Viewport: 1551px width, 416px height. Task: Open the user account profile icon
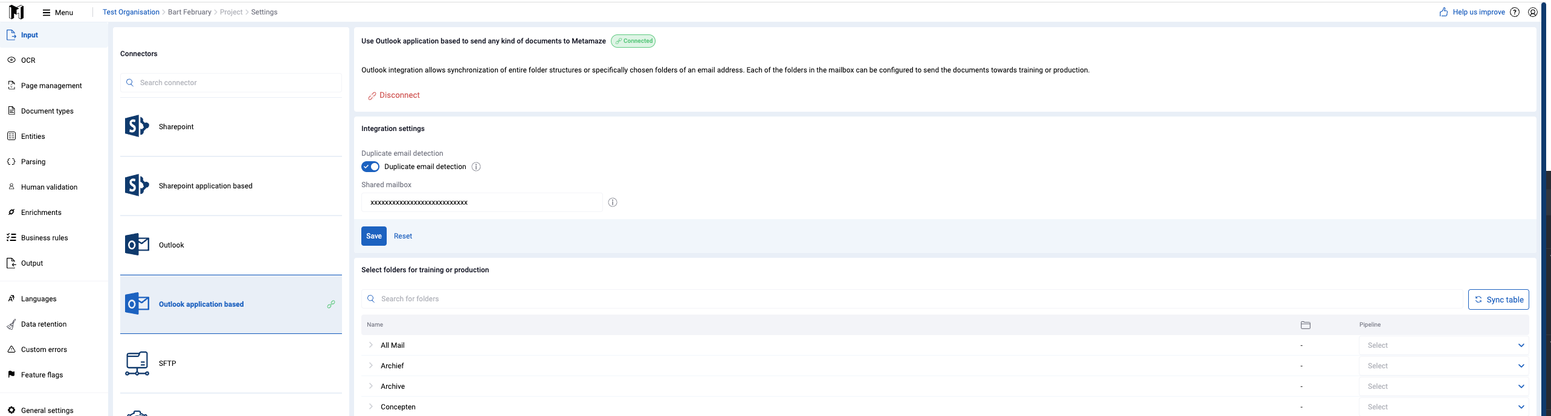(1533, 12)
